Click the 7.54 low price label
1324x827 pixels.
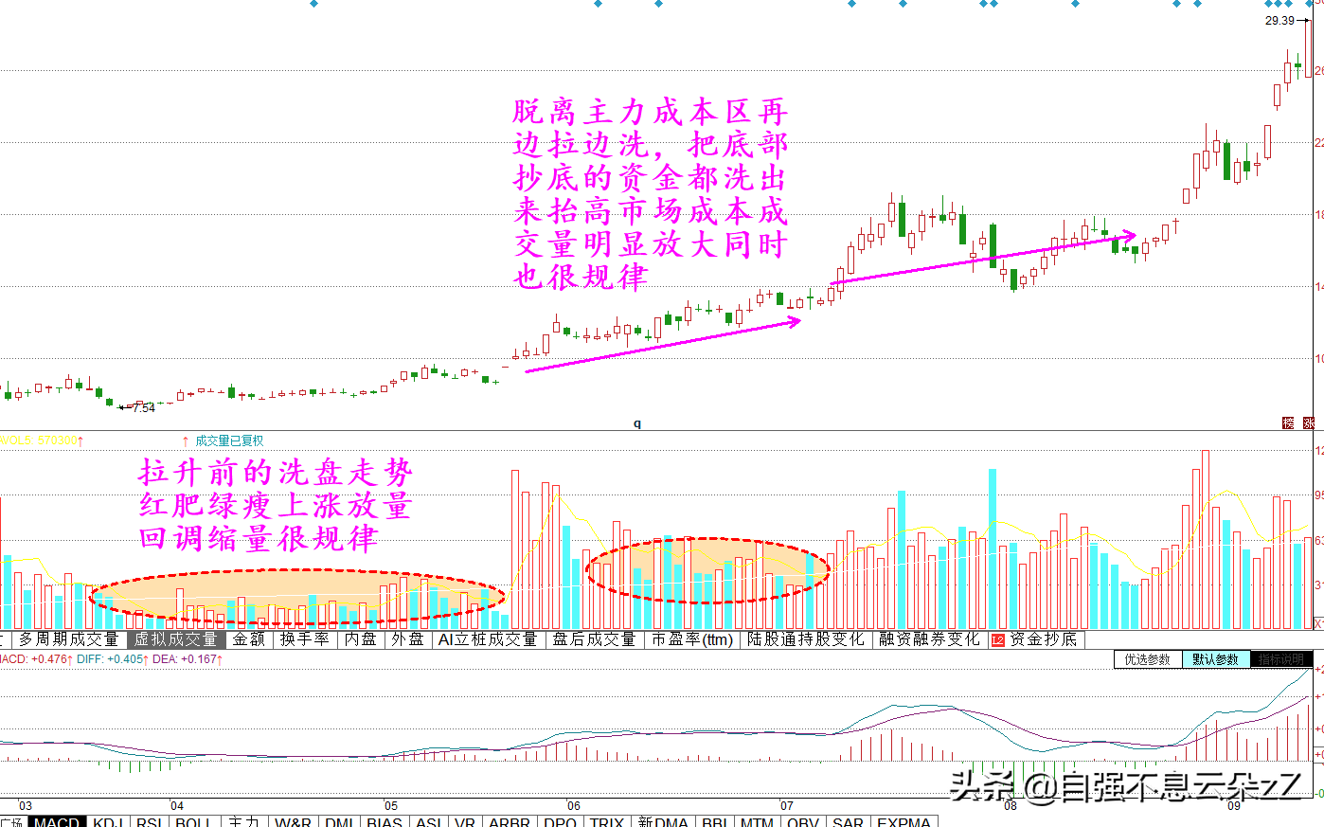tap(144, 408)
